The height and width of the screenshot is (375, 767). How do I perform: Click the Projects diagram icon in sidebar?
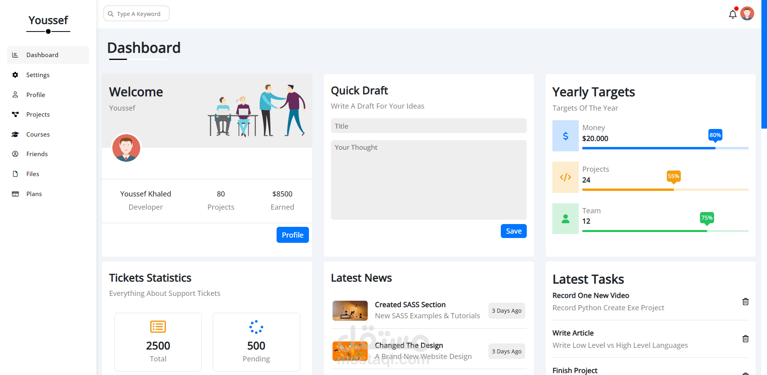pos(15,115)
